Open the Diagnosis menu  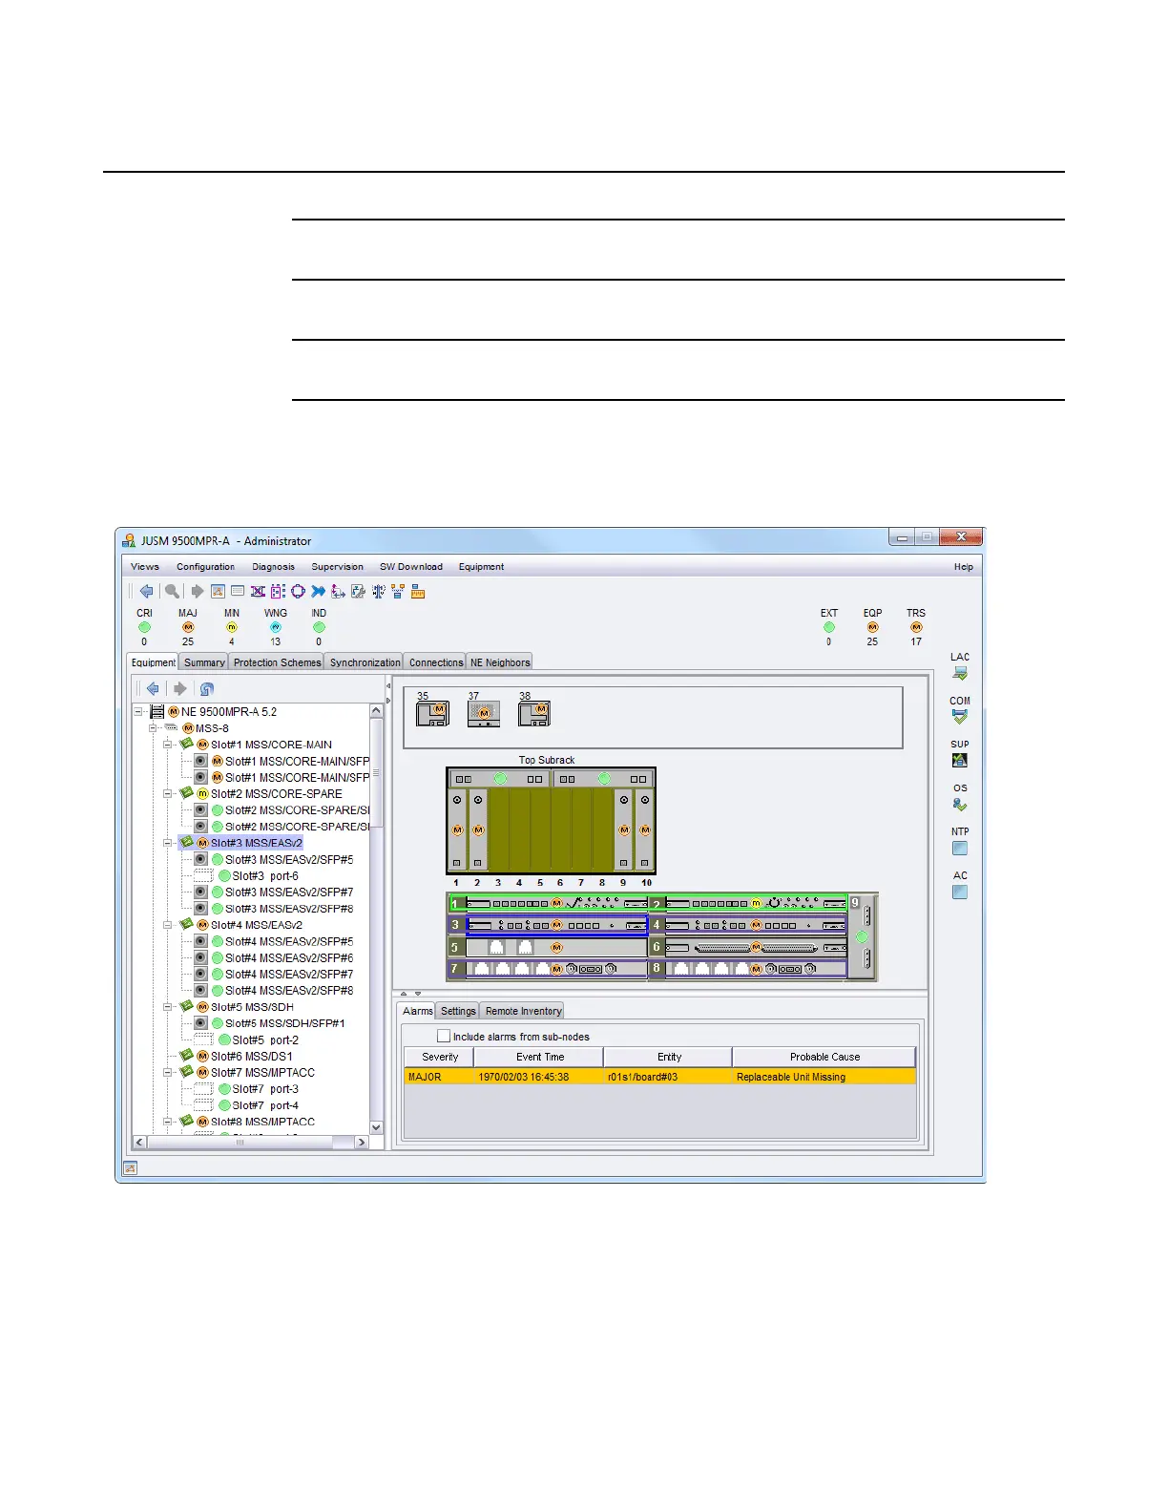tap(274, 566)
